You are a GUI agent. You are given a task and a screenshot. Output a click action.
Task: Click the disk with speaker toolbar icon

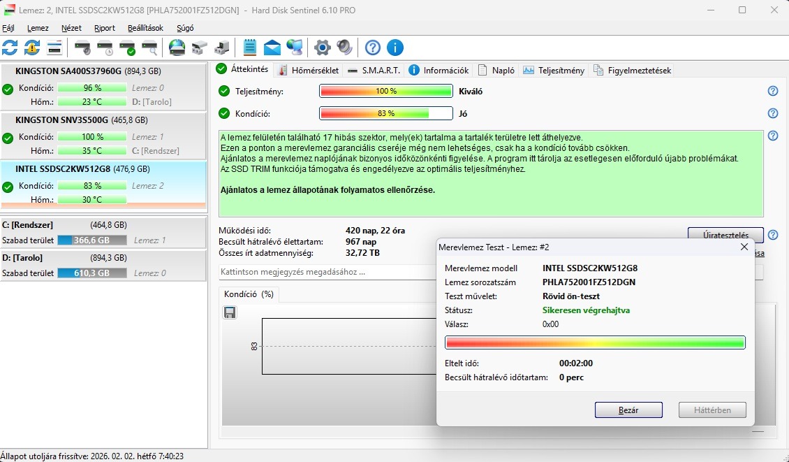coord(82,48)
